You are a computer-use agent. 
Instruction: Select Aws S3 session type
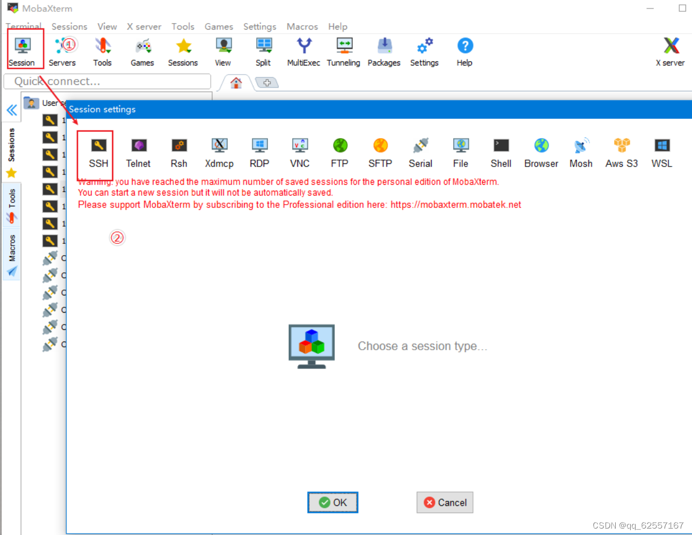pos(622,154)
